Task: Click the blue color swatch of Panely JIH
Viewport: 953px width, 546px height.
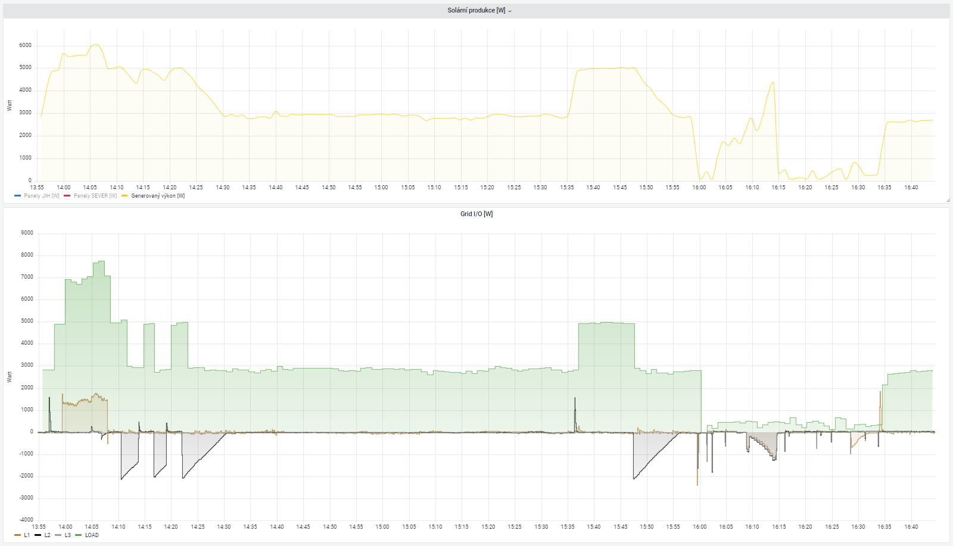Action: click(x=18, y=196)
